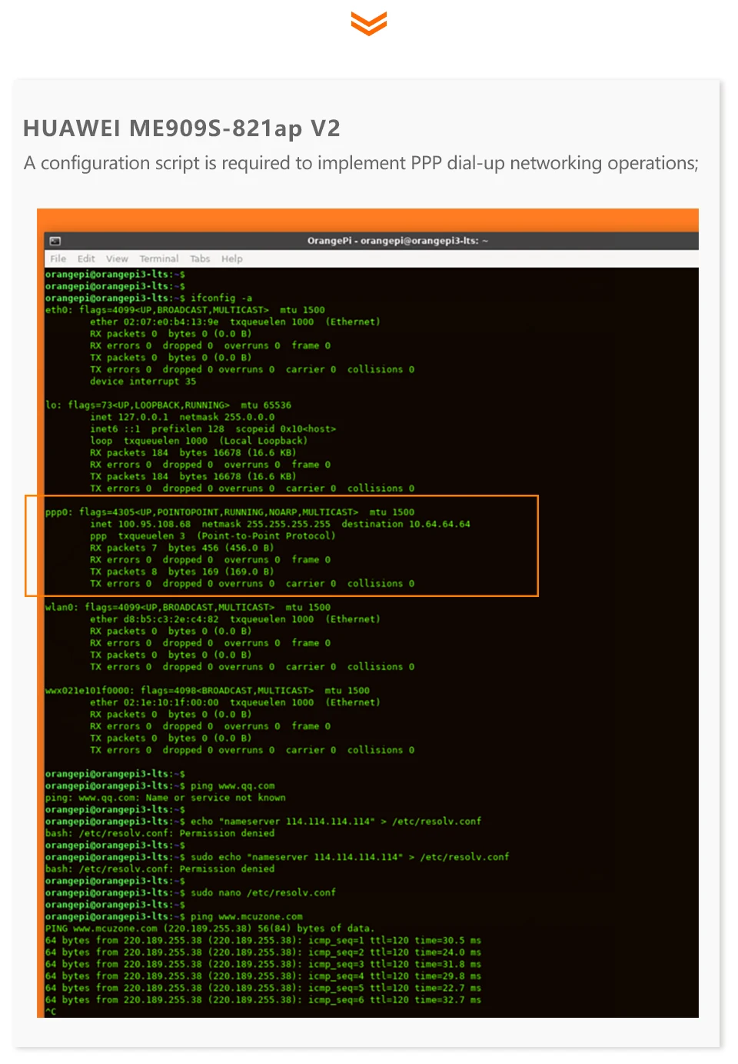Click 'TX packets 8 bytes 169' line
This screenshot has width=738, height=1064.
(182, 572)
